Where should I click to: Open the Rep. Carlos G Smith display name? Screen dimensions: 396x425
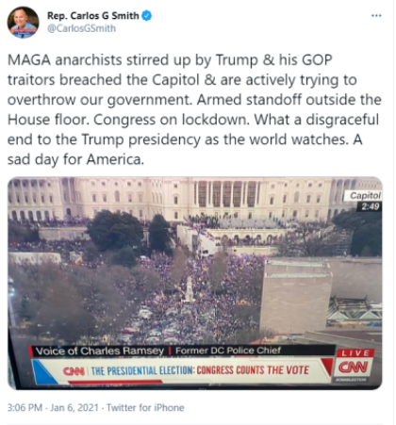click(x=93, y=15)
